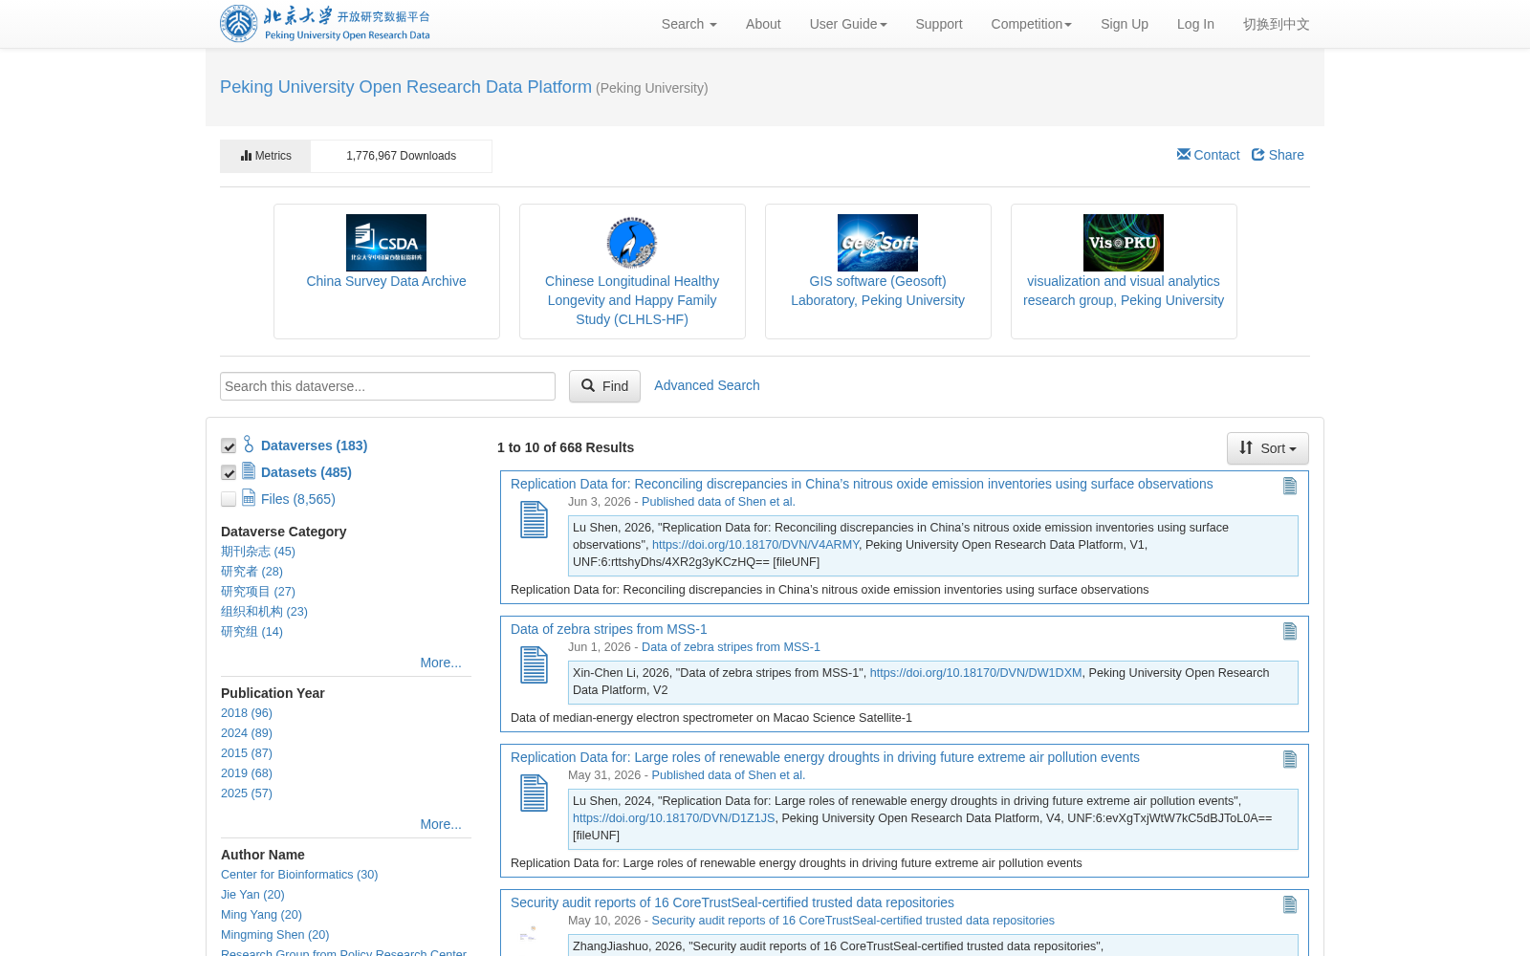Open Chinese Longitudinal Healthy Longevity link
This screenshot has width=1530, height=956.
pos(632,300)
